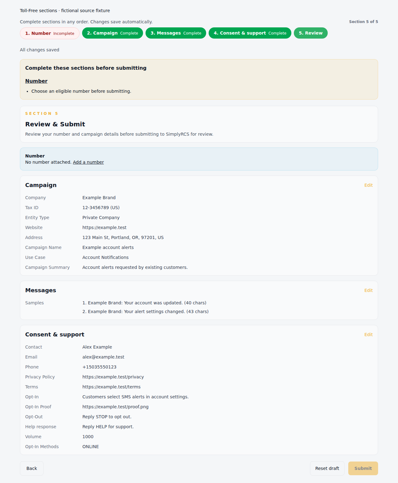Select the Private Company entity type value
This screenshot has height=483, width=398.
101,218
